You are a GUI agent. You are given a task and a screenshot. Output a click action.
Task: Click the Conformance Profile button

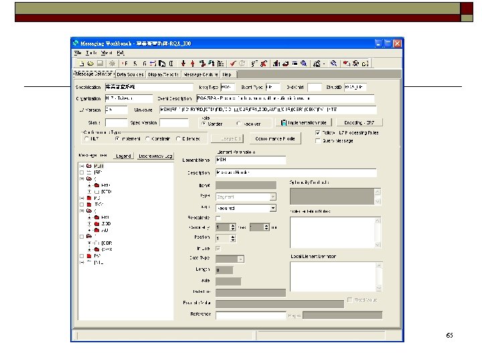[x=275, y=138]
